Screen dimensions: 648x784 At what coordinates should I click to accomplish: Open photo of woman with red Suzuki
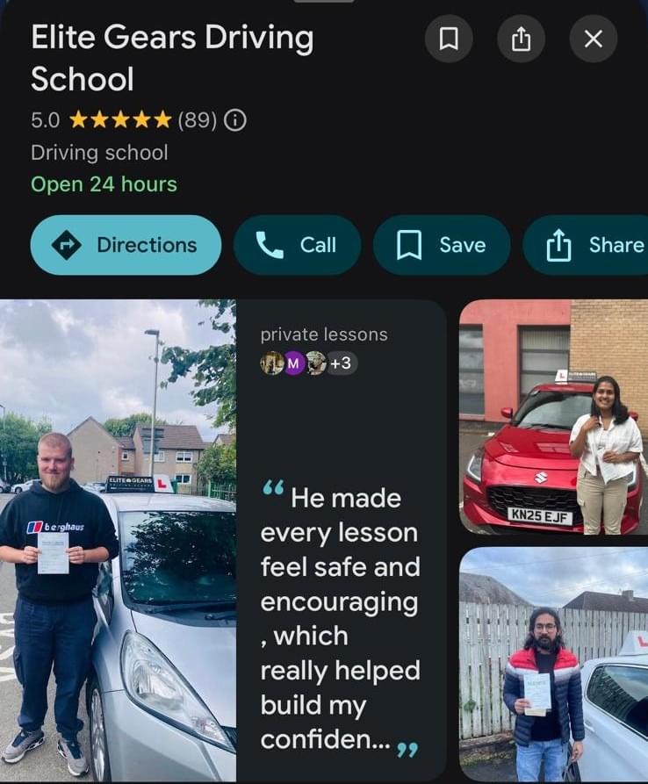(x=553, y=417)
